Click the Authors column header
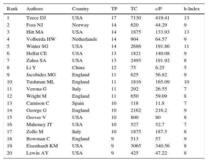 pos(34,9)
